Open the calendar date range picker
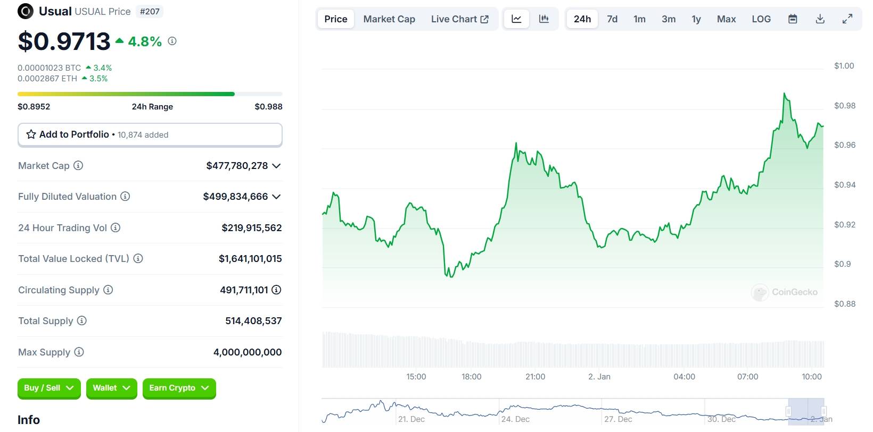873x432 pixels. pos(793,19)
